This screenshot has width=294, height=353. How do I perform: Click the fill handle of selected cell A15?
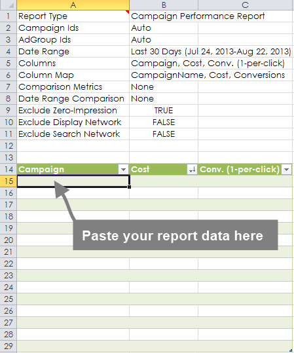[x=129, y=187]
